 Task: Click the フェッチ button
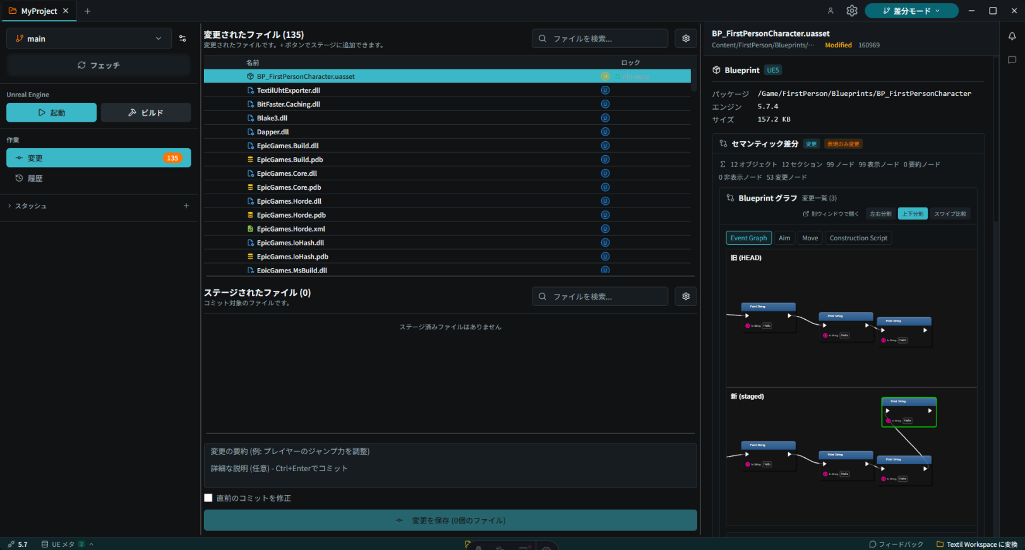pyautogui.click(x=99, y=65)
